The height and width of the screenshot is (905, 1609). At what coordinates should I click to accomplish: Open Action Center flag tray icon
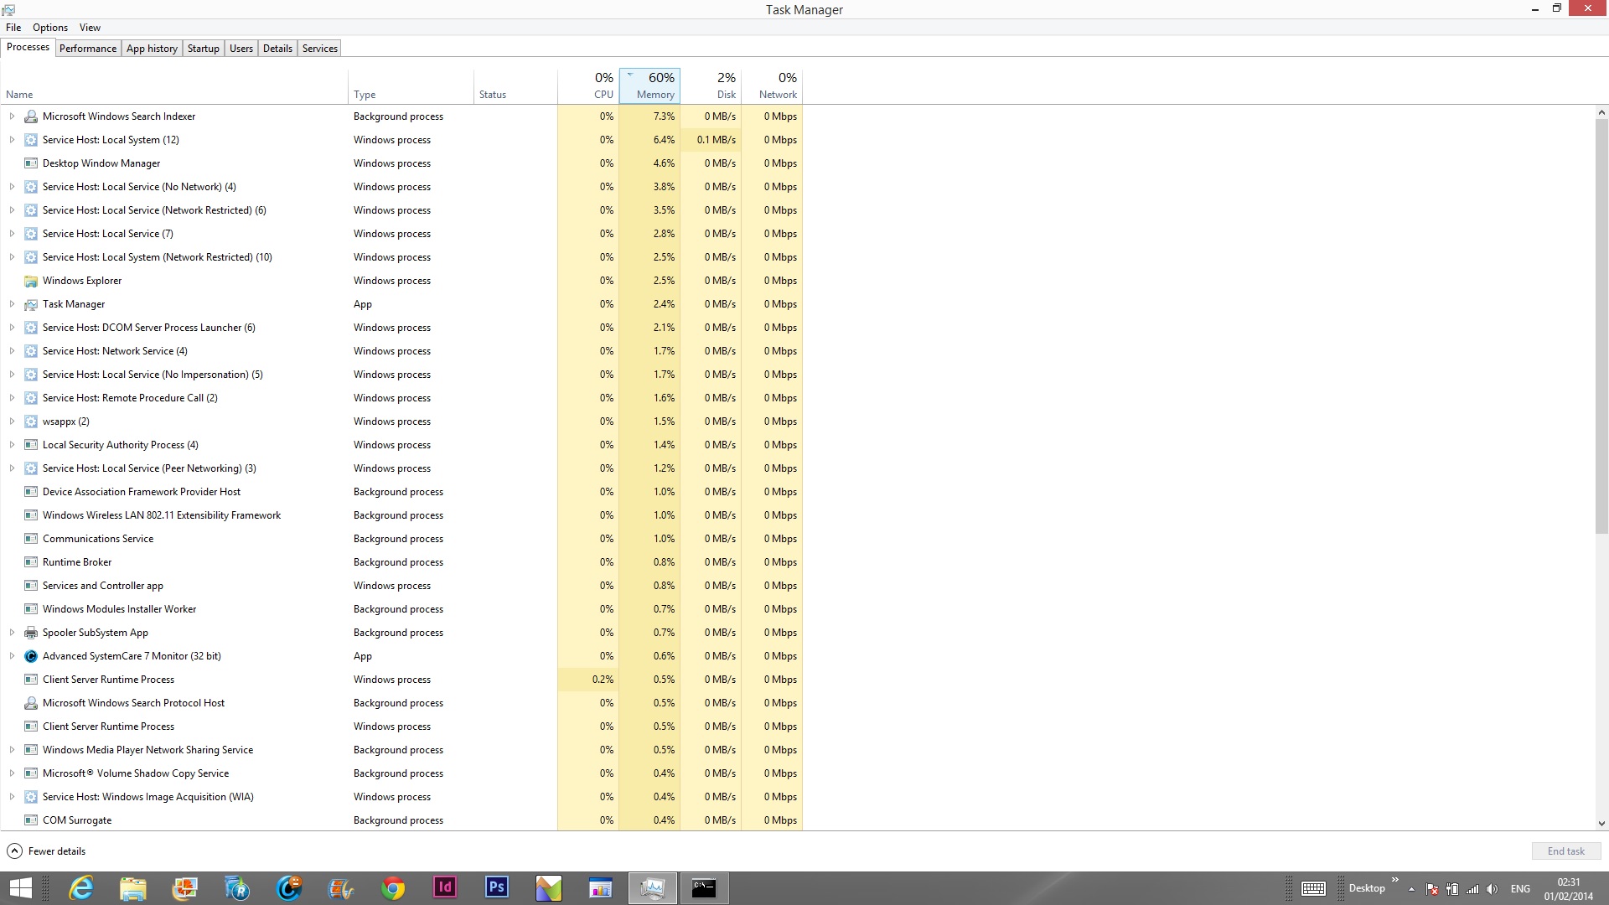pos(1432,889)
